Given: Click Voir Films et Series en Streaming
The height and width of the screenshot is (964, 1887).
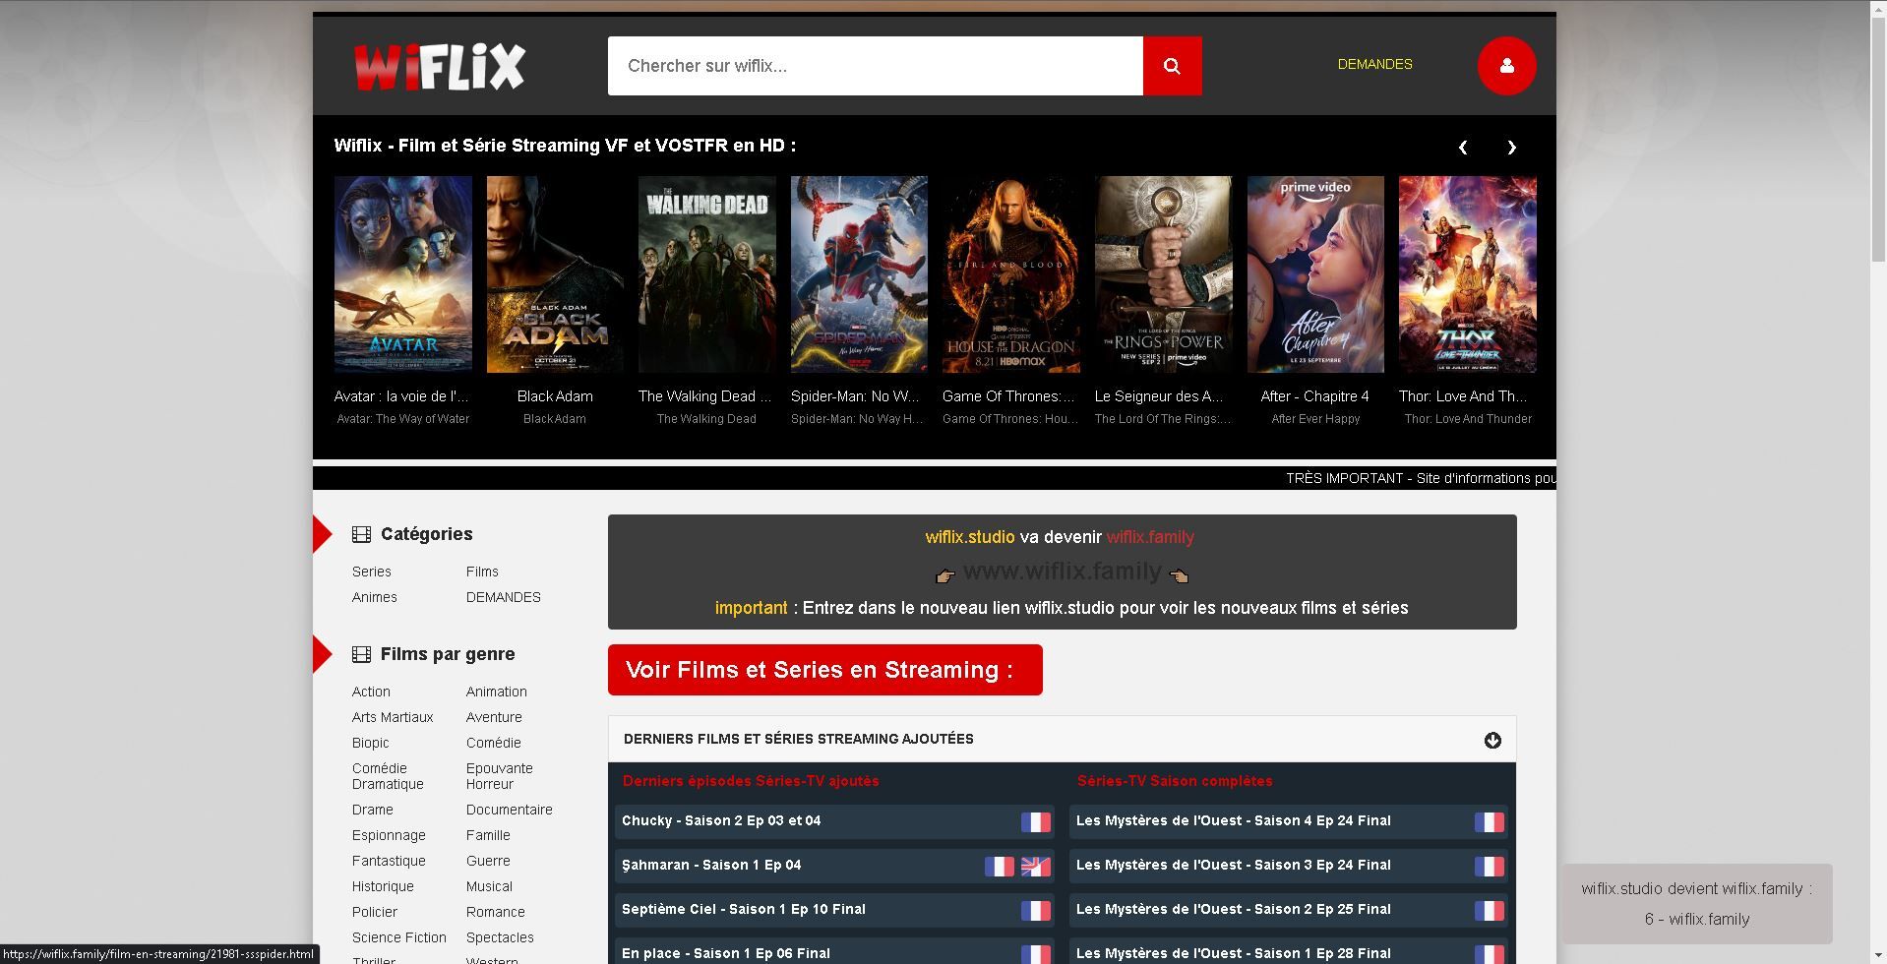Looking at the screenshot, I should 824,670.
